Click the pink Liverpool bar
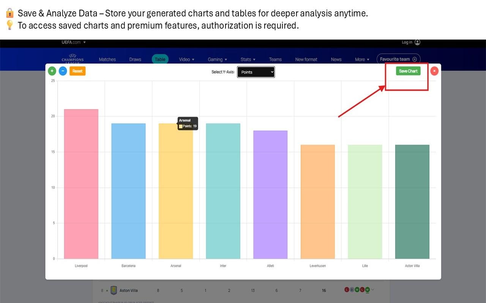The image size is (486, 303). 81,184
